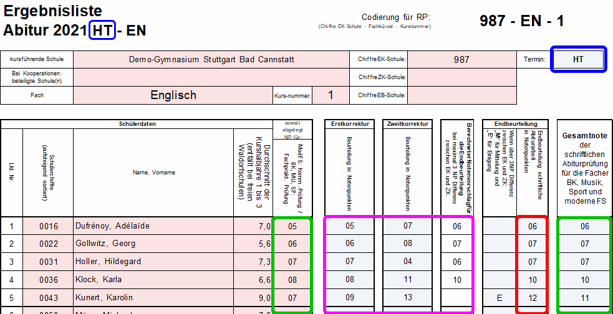Viewport: 613px width, 314px height.
Task: Select Dufrénoy's Kurshalbjahre average 7,0
Action: click(253, 226)
